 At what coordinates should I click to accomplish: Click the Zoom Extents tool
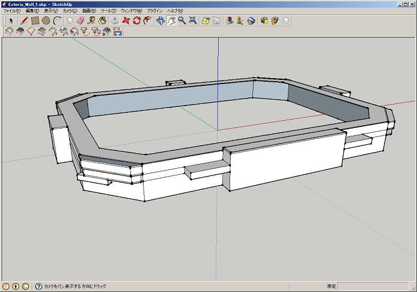[192, 20]
